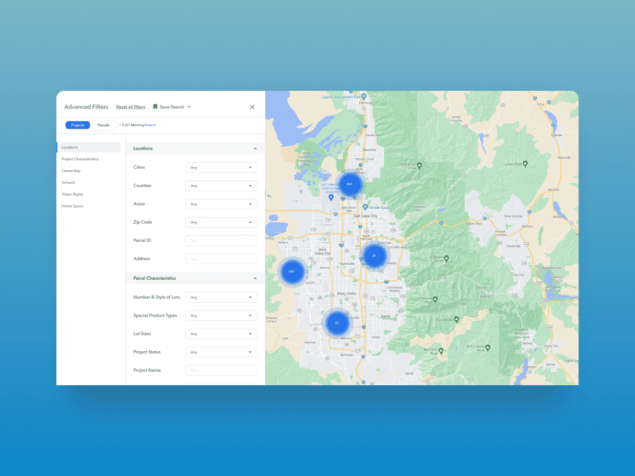Click the Draper map label
This screenshot has width=635, height=476.
[x=375, y=337]
